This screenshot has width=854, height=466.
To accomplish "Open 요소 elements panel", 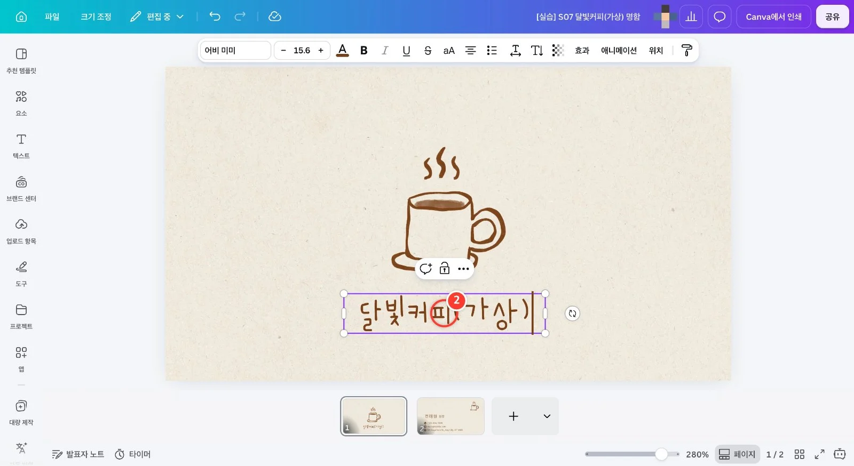I will click(x=21, y=103).
